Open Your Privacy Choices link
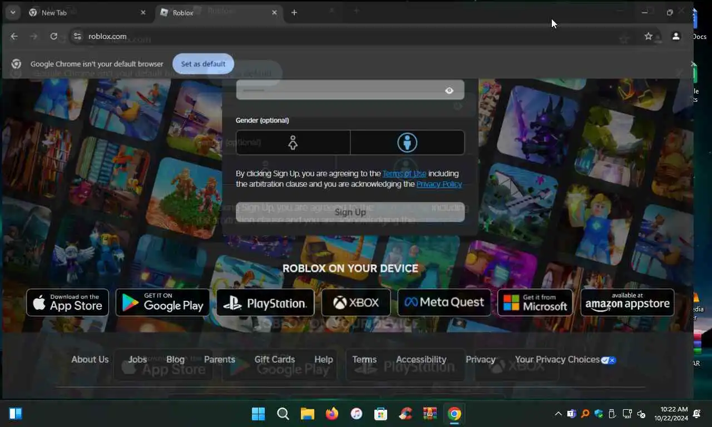Screen dimensions: 712x427 (557, 359)
